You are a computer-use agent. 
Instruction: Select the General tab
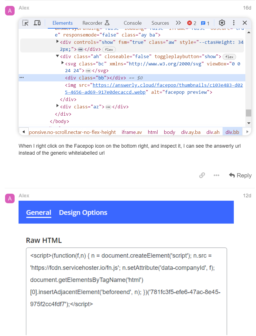tap(38, 212)
